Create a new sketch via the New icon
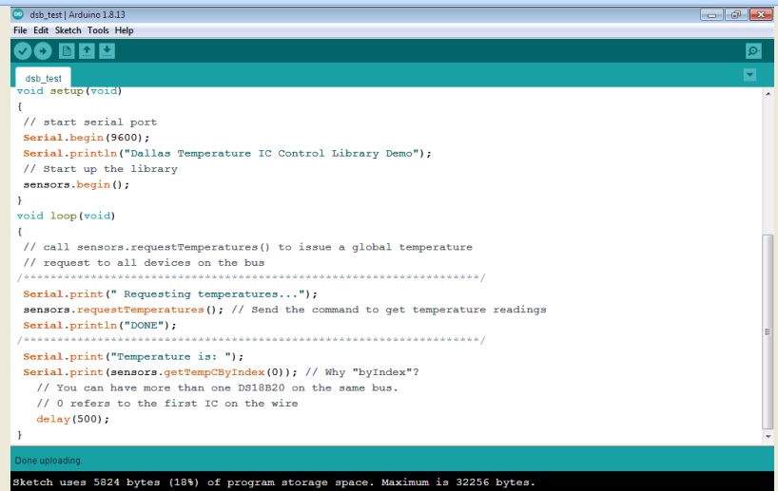The height and width of the screenshot is (491, 778). click(x=67, y=51)
